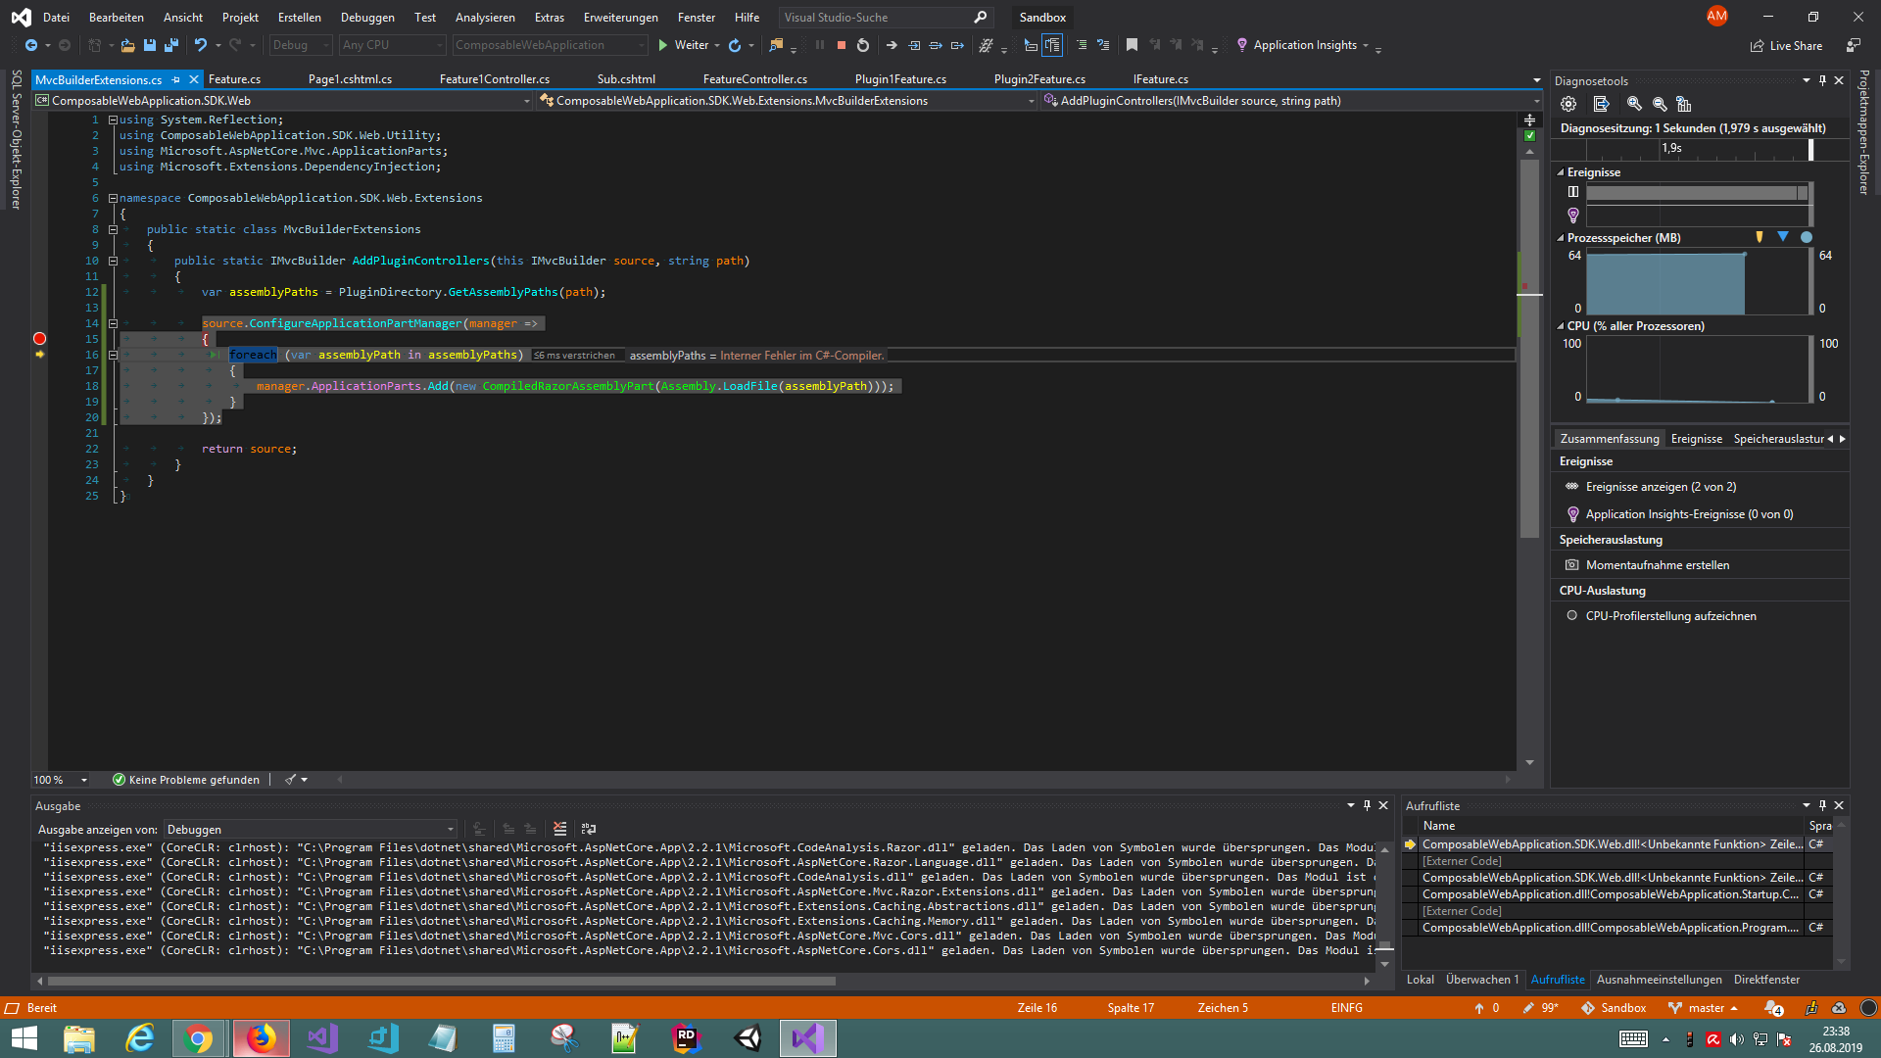Zoom out on the diagnostics timeline
The image size is (1881, 1058).
pyautogui.click(x=1660, y=105)
